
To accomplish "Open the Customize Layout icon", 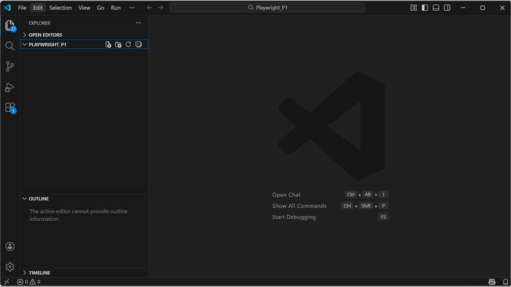I will [414, 8].
